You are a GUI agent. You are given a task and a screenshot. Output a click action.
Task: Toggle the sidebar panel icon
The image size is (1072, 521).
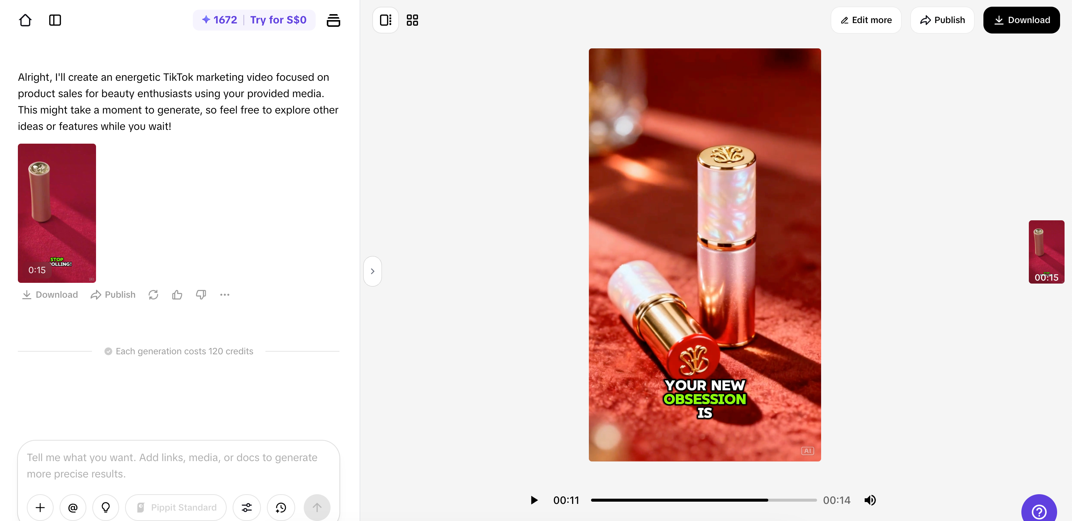click(55, 20)
